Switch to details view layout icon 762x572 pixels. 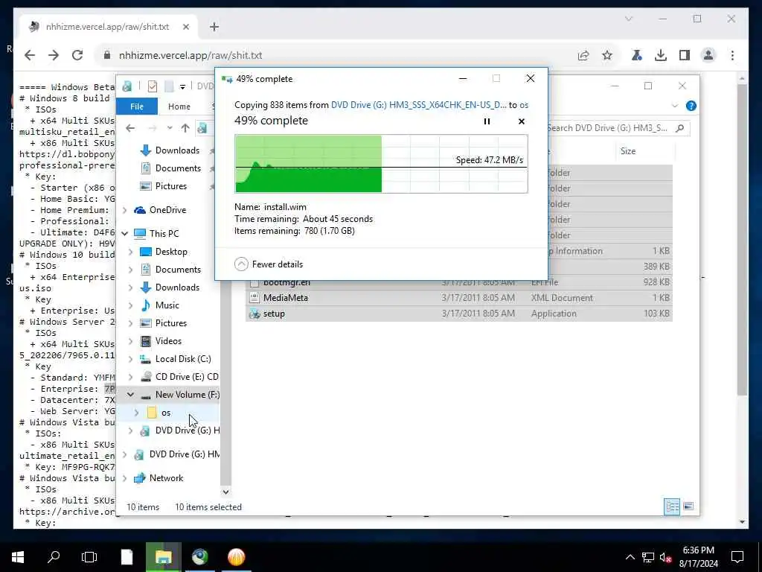(672, 506)
